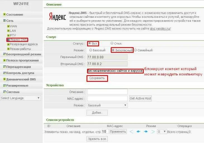The height and width of the screenshot is (143, 204).
Task: Click the icon beside Полоса пропускания
Action: coord(4,60)
